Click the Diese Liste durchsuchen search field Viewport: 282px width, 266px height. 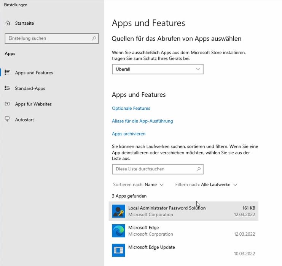point(158,169)
